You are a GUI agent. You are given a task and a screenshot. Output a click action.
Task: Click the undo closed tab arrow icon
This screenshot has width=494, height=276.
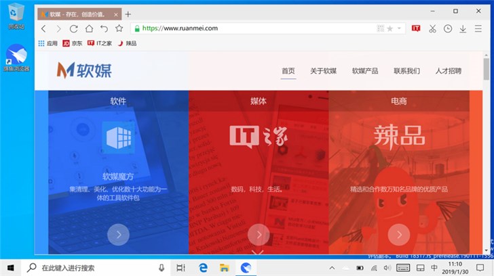pos(104,28)
